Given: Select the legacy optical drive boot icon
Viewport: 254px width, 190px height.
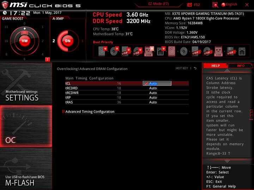Looking at the screenshot, I should coord(184,51).
